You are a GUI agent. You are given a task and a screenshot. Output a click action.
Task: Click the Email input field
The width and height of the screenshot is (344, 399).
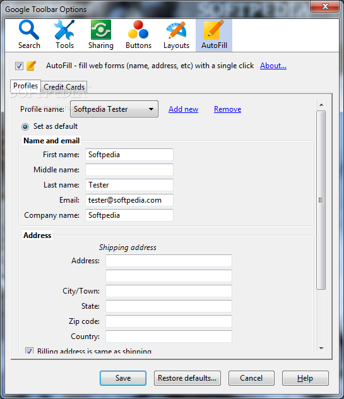129,200
